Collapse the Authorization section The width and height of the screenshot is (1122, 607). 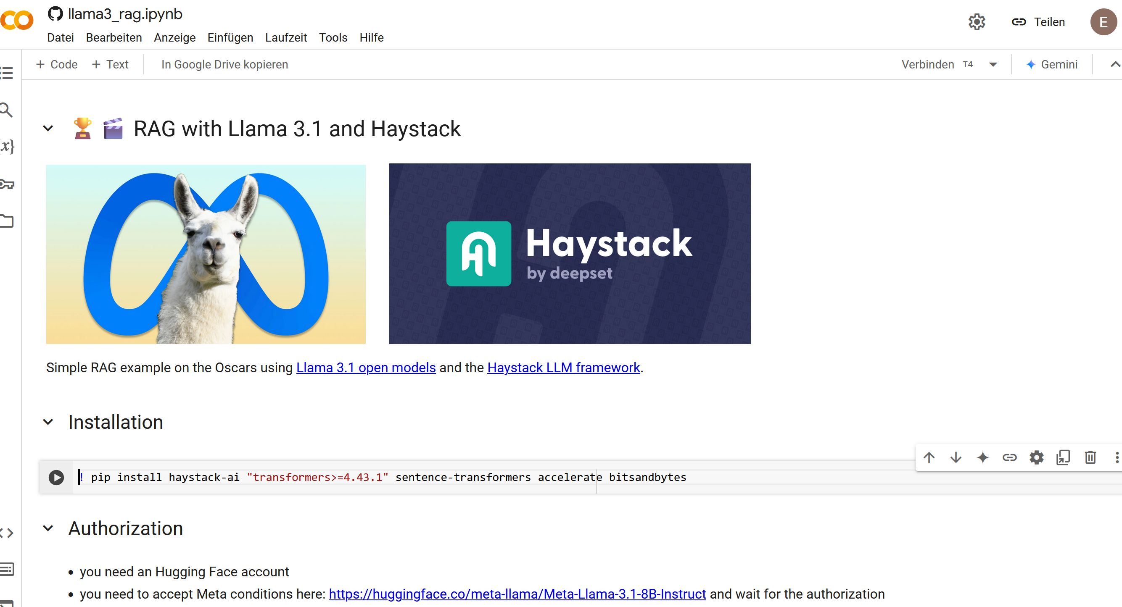coord(48,528)
